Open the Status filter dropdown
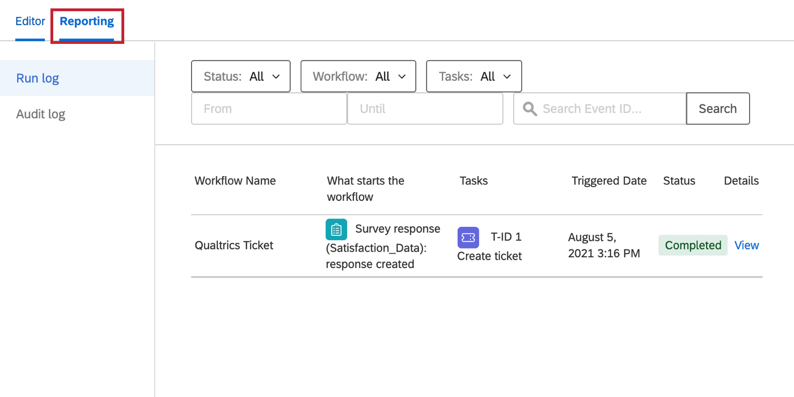 click(x=241, y=76)
